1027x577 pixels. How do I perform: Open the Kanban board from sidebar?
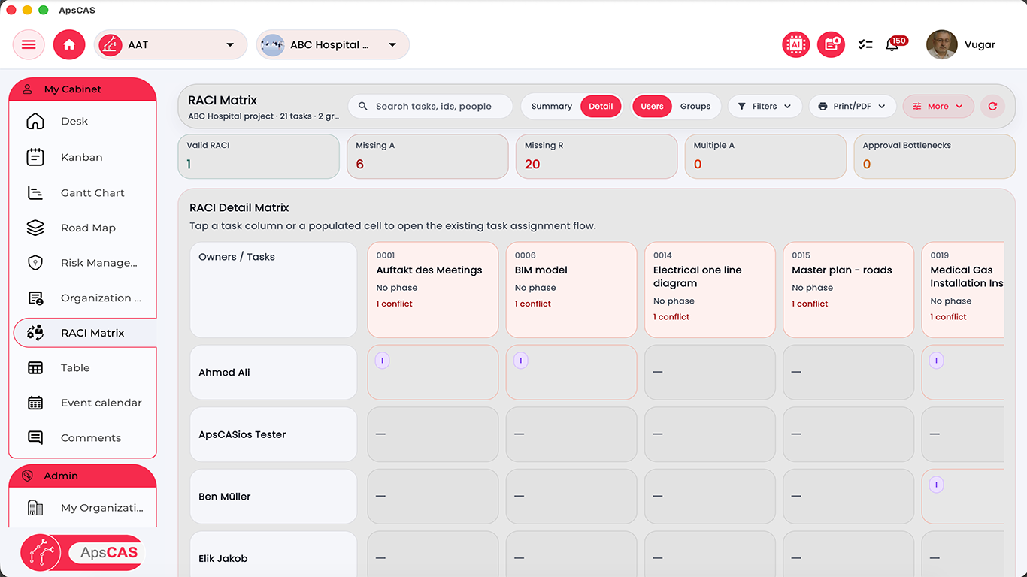click(81, 157)
